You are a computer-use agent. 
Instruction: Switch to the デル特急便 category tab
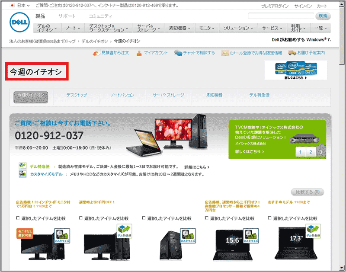tap(259, 95)
